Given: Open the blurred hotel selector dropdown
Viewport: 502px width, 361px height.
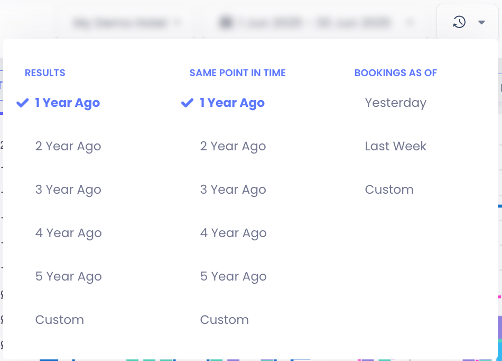Looking at the screenshot, I should (127, 23).
